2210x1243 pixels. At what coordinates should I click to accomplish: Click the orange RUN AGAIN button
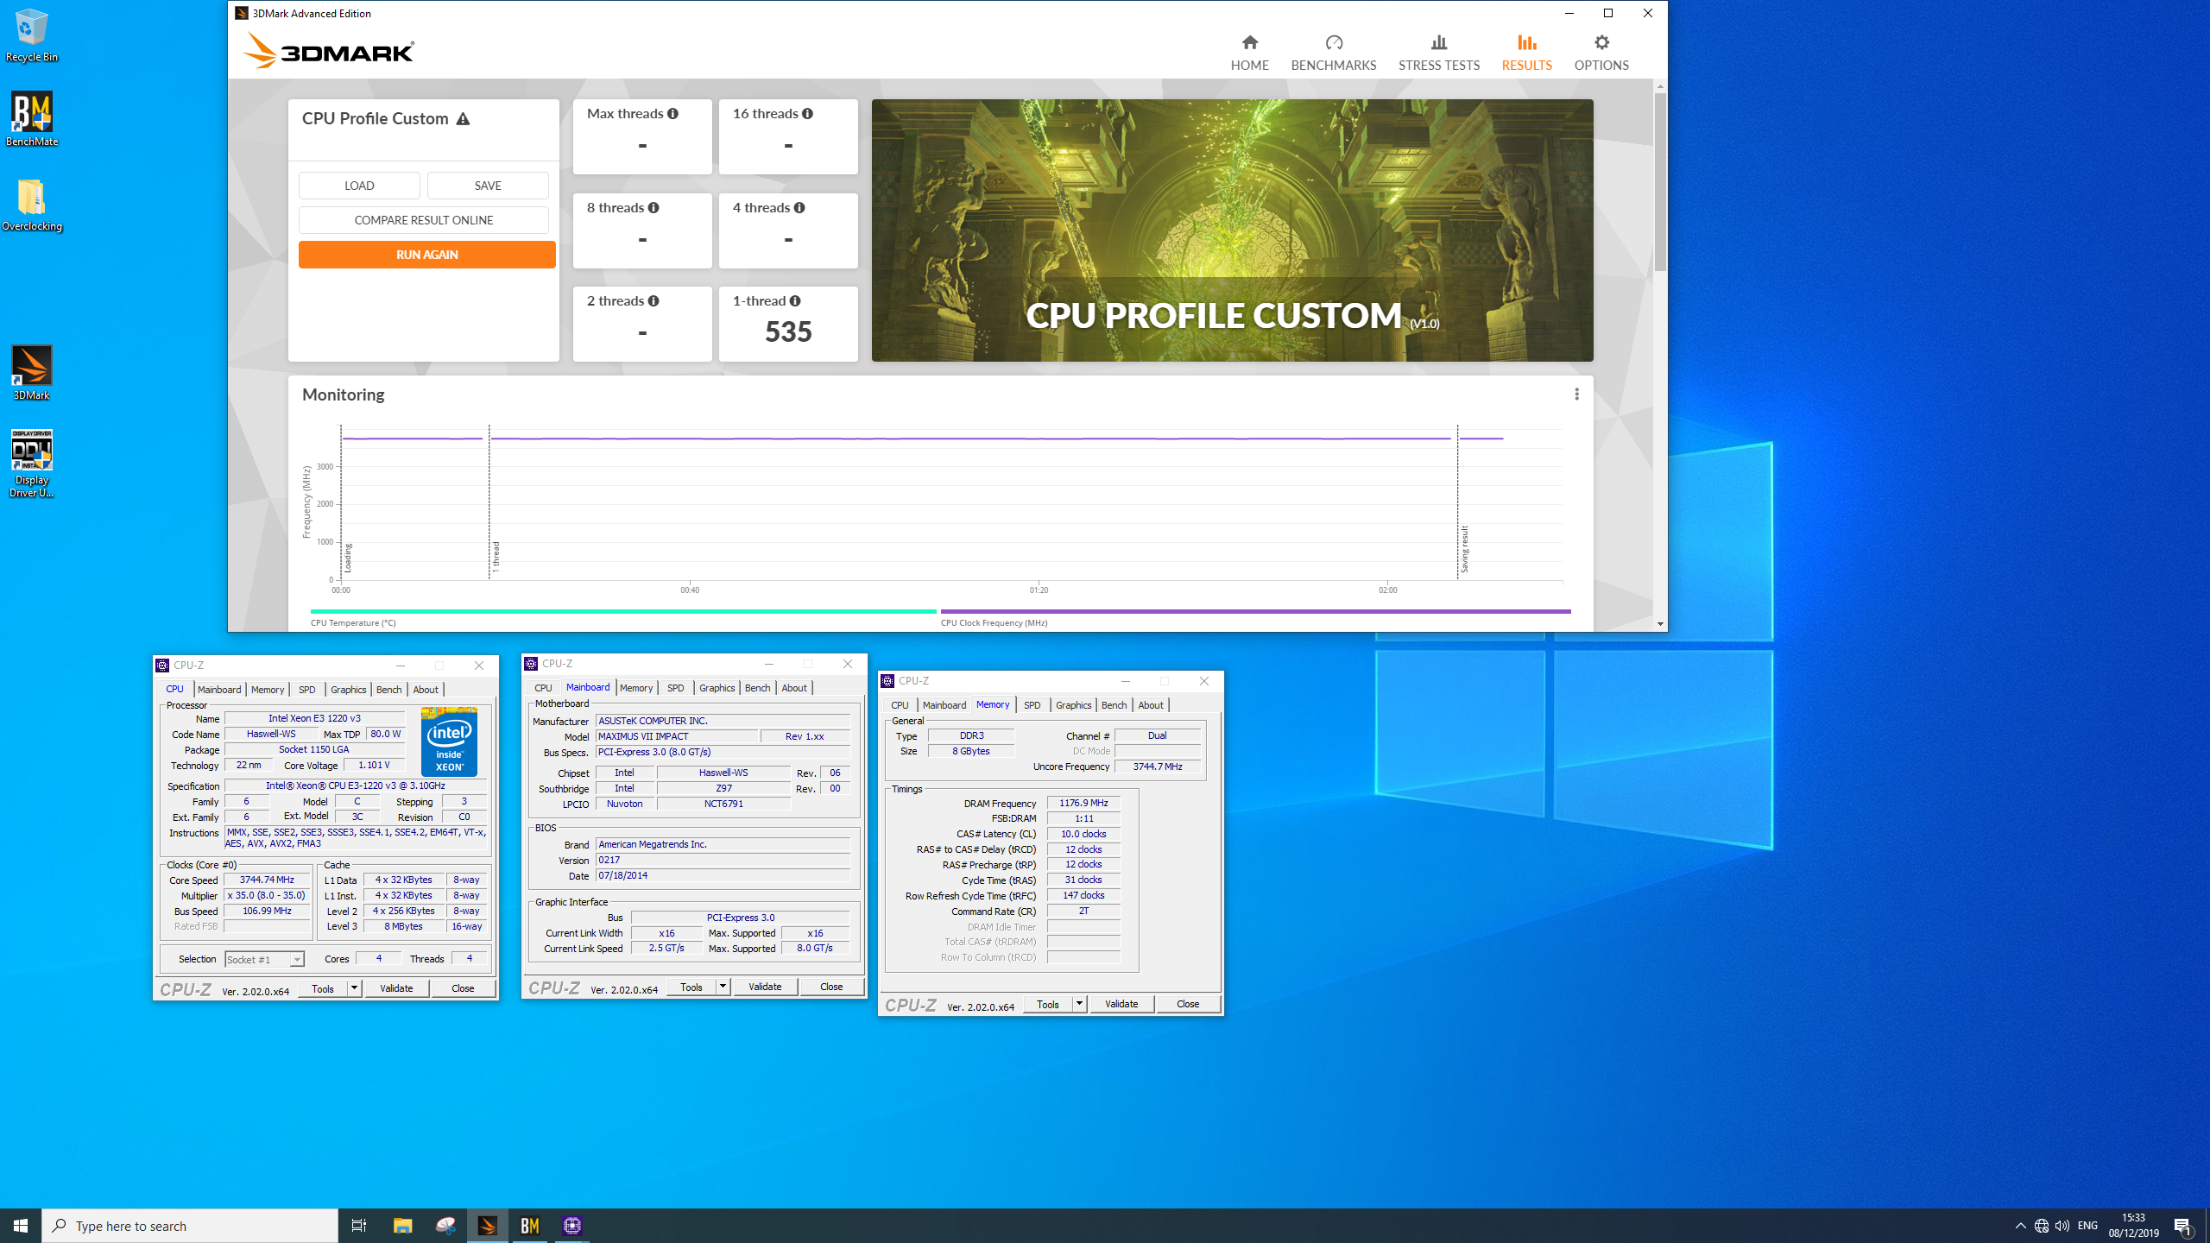pyautogui.click(x=427, y=255)
